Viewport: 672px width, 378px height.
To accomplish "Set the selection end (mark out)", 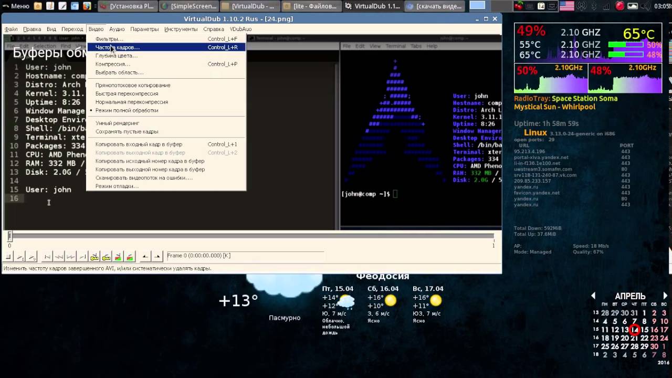I will (157, 257).
